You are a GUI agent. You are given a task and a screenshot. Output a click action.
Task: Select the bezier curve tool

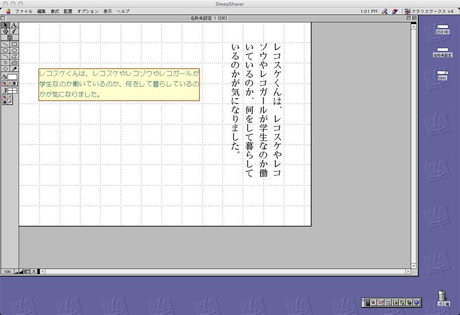pyautogui.click(x=14, y=63)
